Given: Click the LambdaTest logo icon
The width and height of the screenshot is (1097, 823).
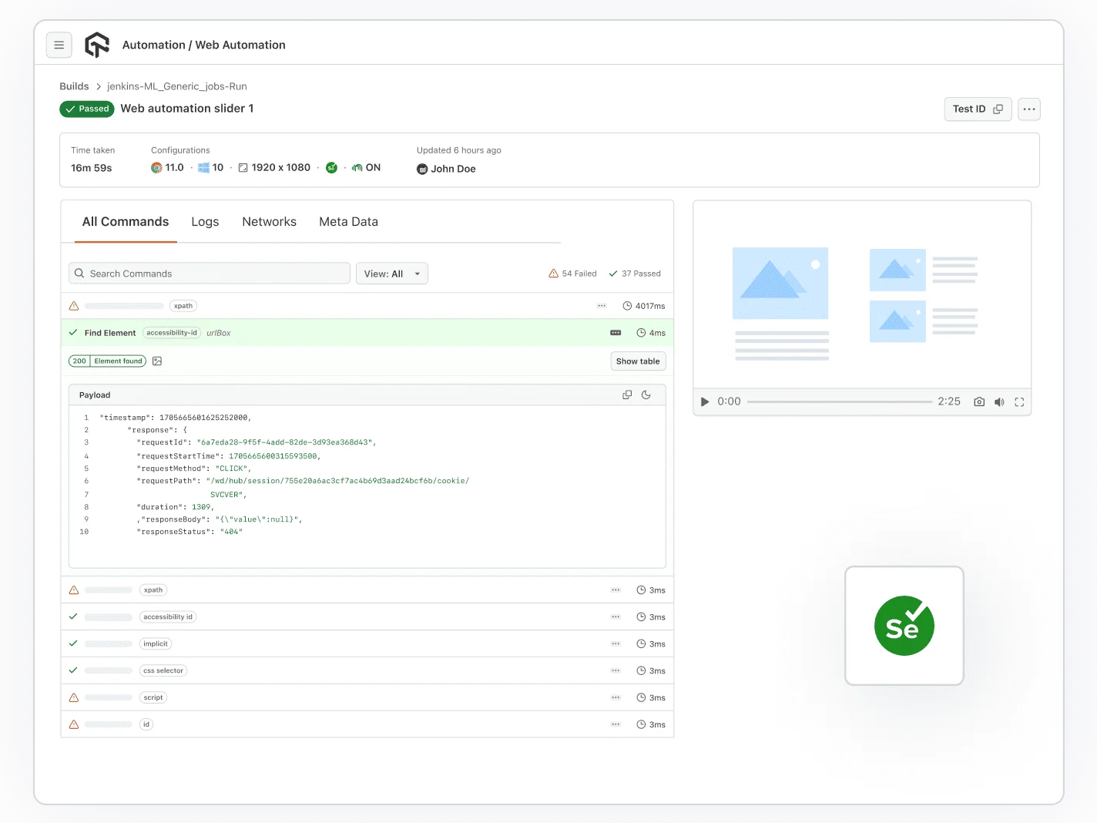Looking at the screenshot, I should click(97, 45).
